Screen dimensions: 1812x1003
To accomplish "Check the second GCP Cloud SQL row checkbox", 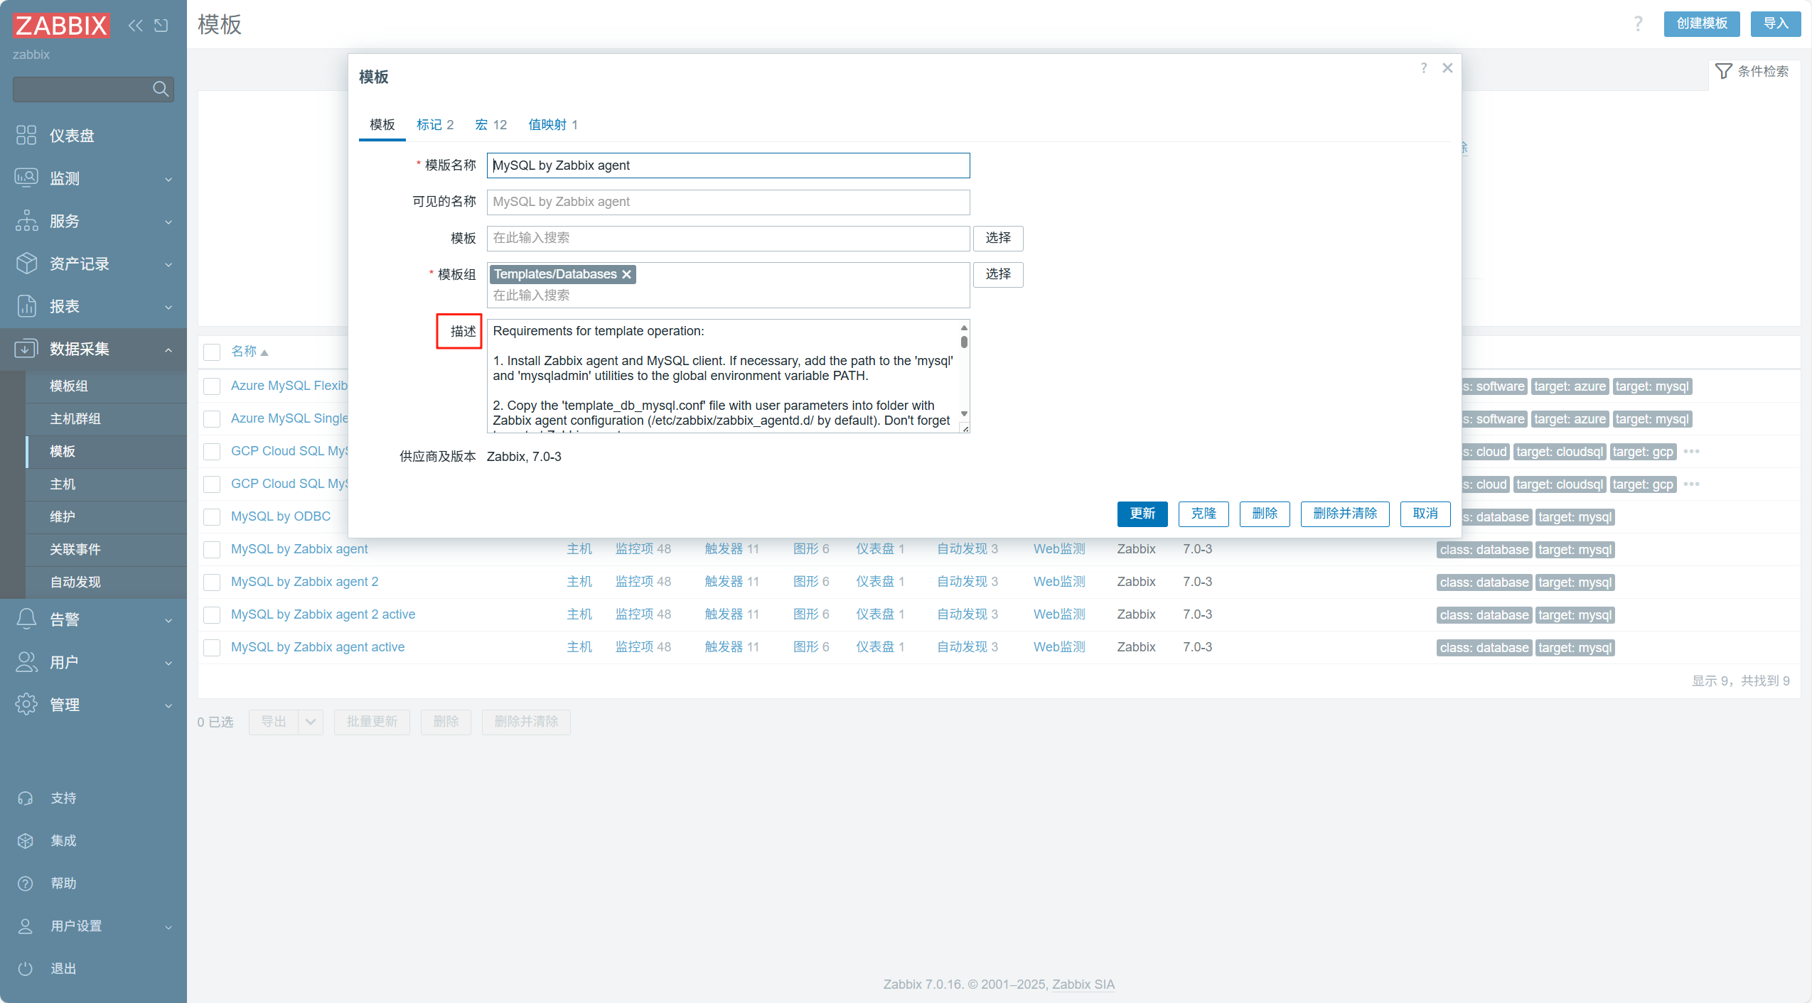I will [212, 484].
